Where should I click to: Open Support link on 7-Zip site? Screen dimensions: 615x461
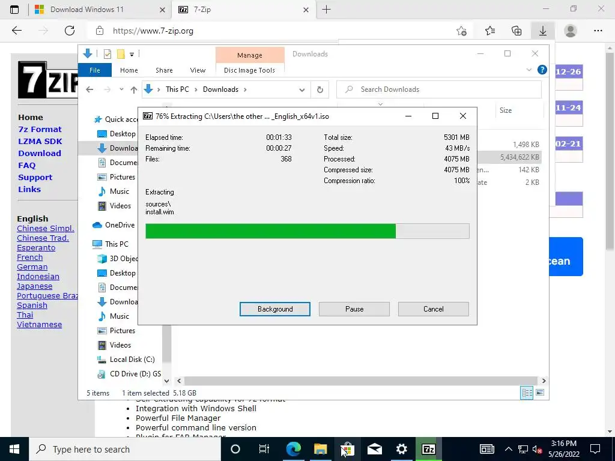pos(35,178)
